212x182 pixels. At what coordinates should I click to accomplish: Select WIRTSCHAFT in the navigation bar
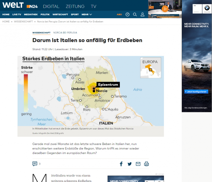60,14
